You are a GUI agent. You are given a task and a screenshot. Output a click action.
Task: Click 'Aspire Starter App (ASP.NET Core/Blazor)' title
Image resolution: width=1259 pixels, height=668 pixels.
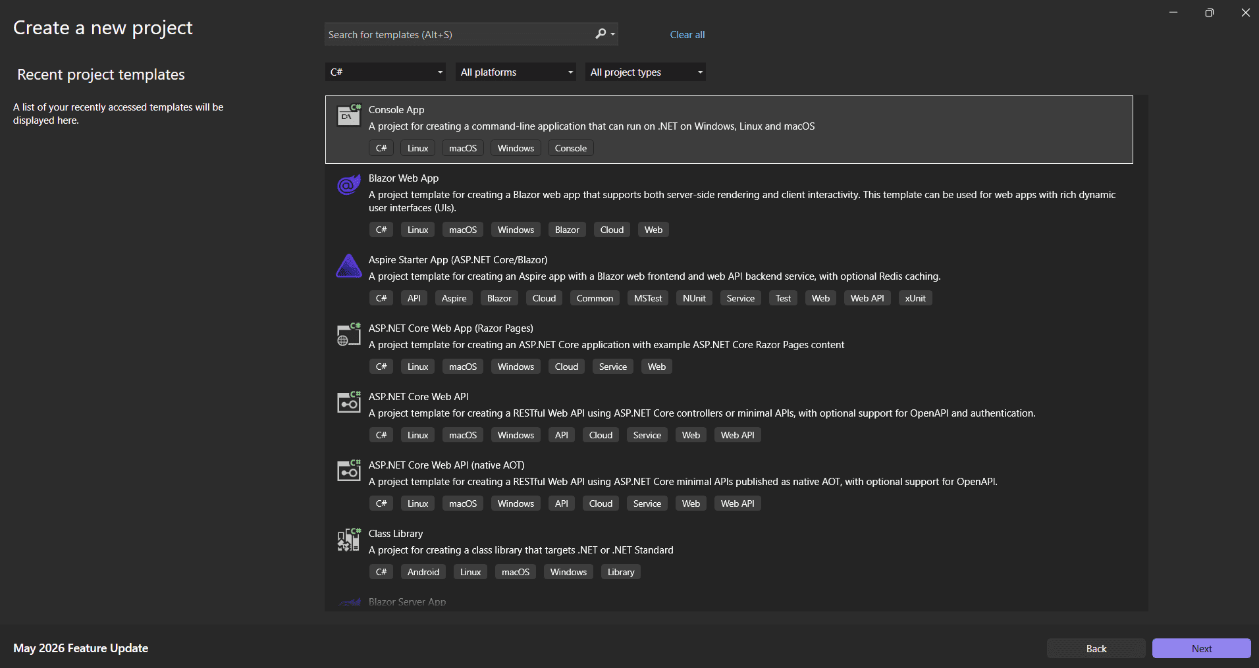point(458,260)
